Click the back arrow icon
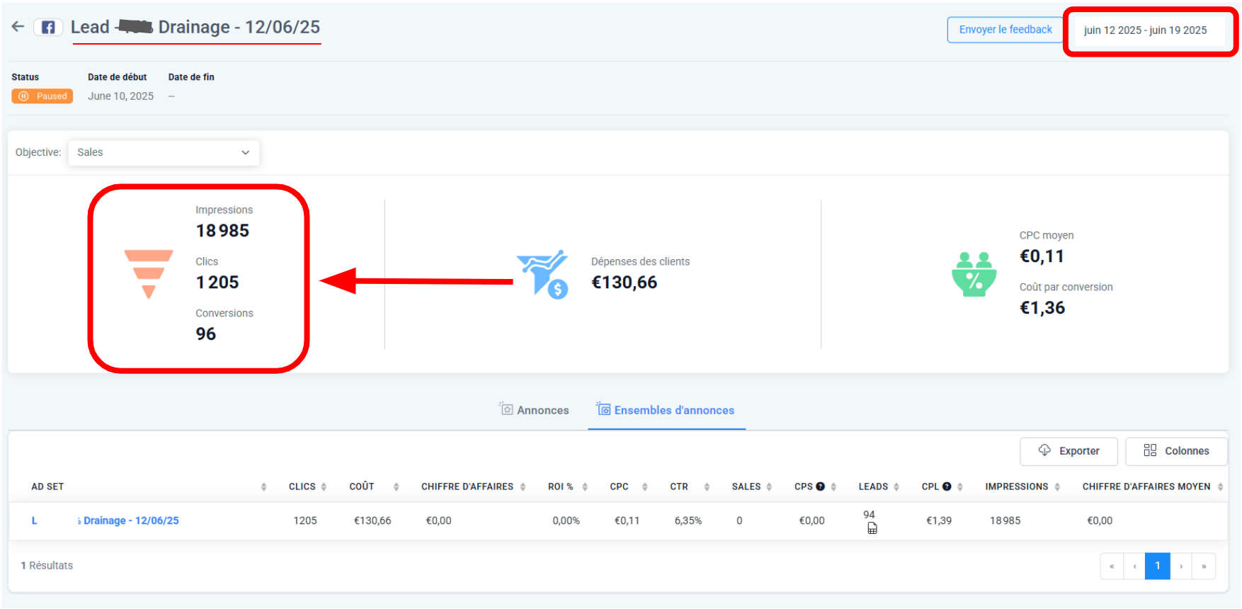Viewport: 1242px width, 609px height. tap(18, 27)
